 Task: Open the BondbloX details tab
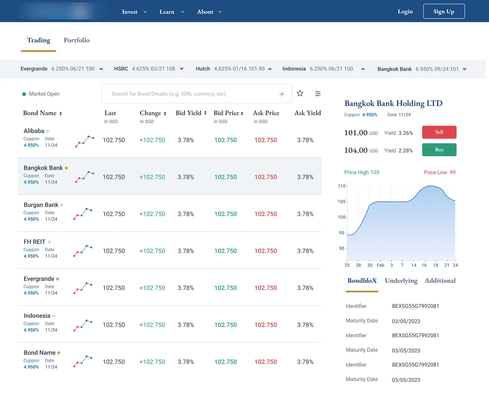362,281
